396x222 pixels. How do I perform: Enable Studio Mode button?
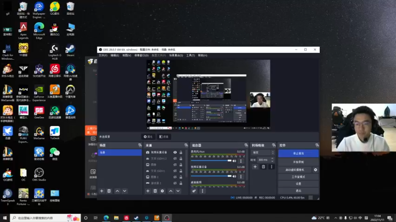[298, 177]
